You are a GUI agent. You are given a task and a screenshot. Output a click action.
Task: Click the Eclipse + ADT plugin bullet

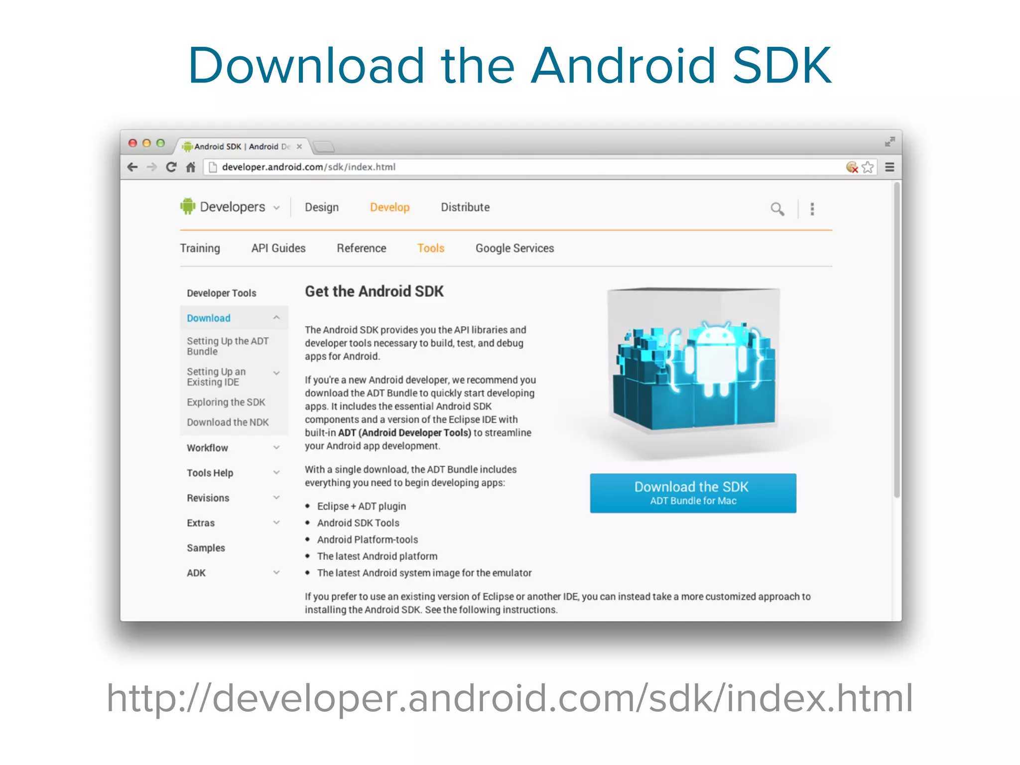tap(362, 506)
